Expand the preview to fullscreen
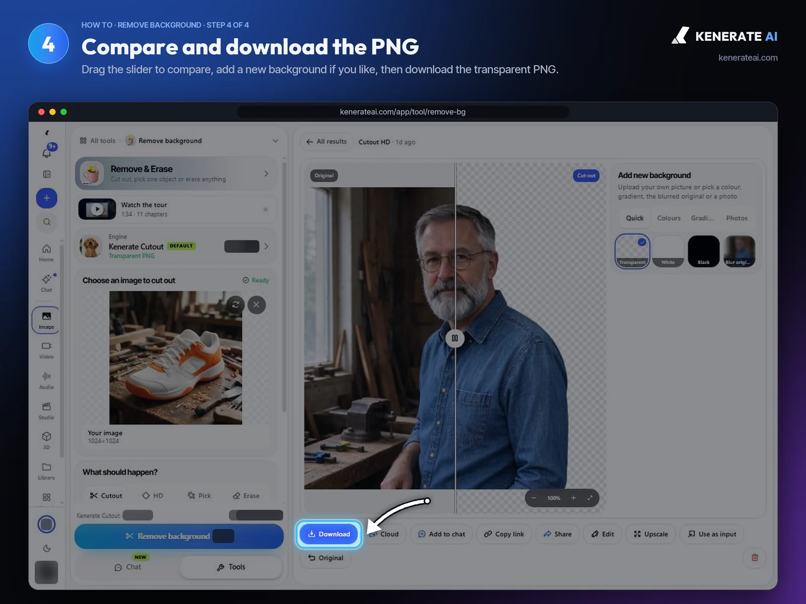Screen dimensions: 806x604 590,498
